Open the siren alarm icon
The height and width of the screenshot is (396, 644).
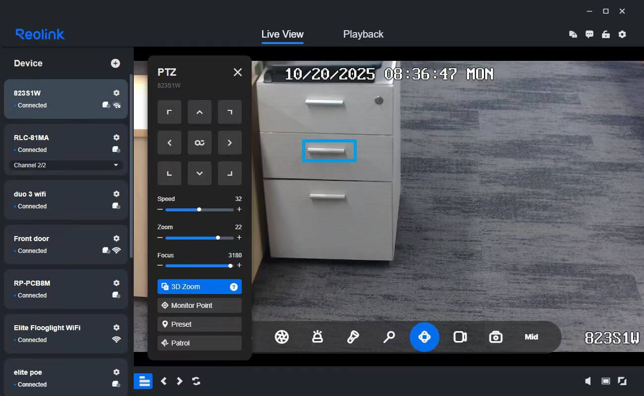[317, 337]
